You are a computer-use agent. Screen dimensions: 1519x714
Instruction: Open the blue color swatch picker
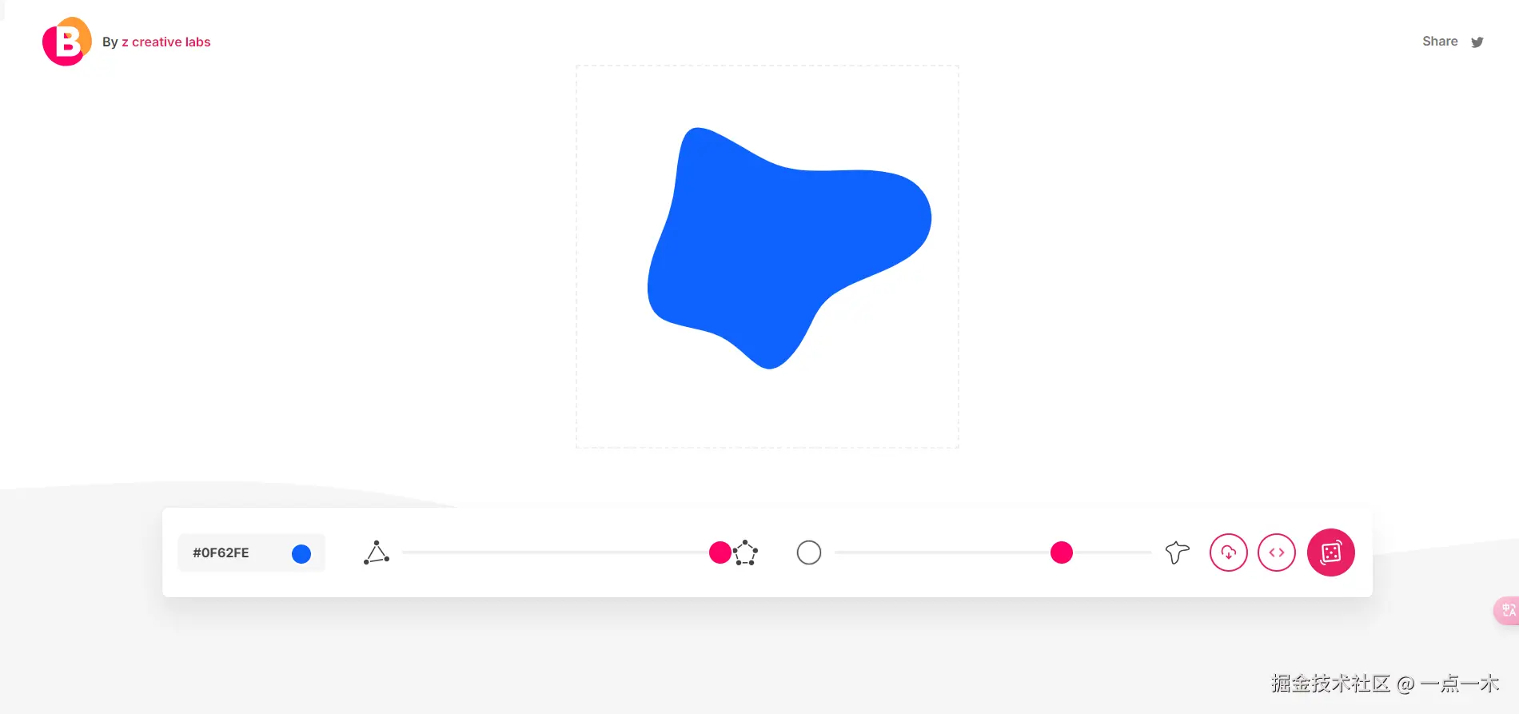click(x=301, y=554)
